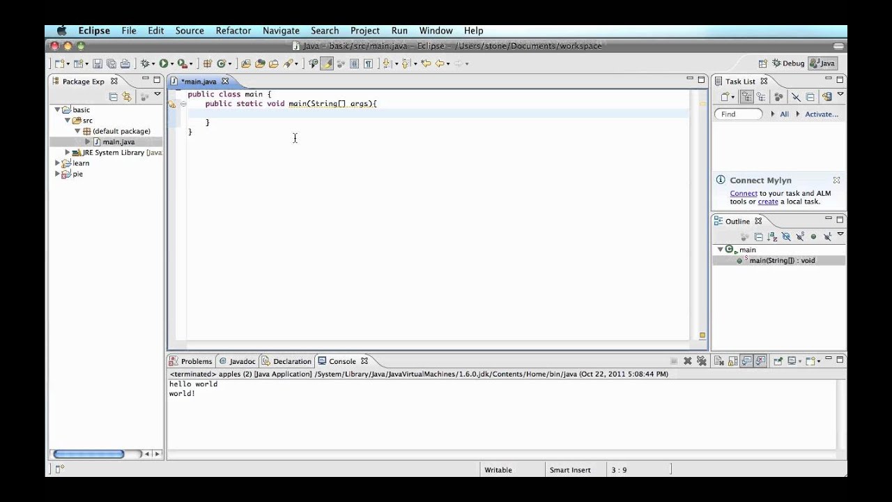The height and width of the screenshot is (502, 892).
Task: Click Open Perspective icon beside Debug
Action: pyautogui.click(x=763, y=63)
